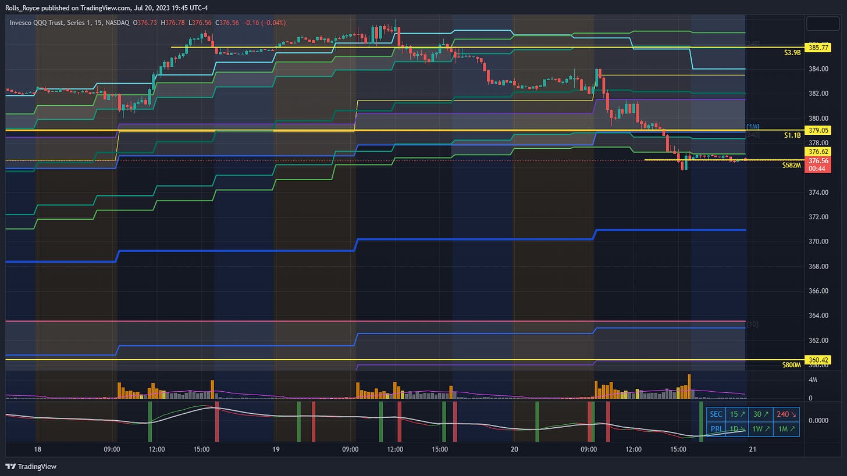The height and width of the screenshot is (476, 847).
Task: Click the −0.16 (−0.04%) change value
Action: pos(265,23)
